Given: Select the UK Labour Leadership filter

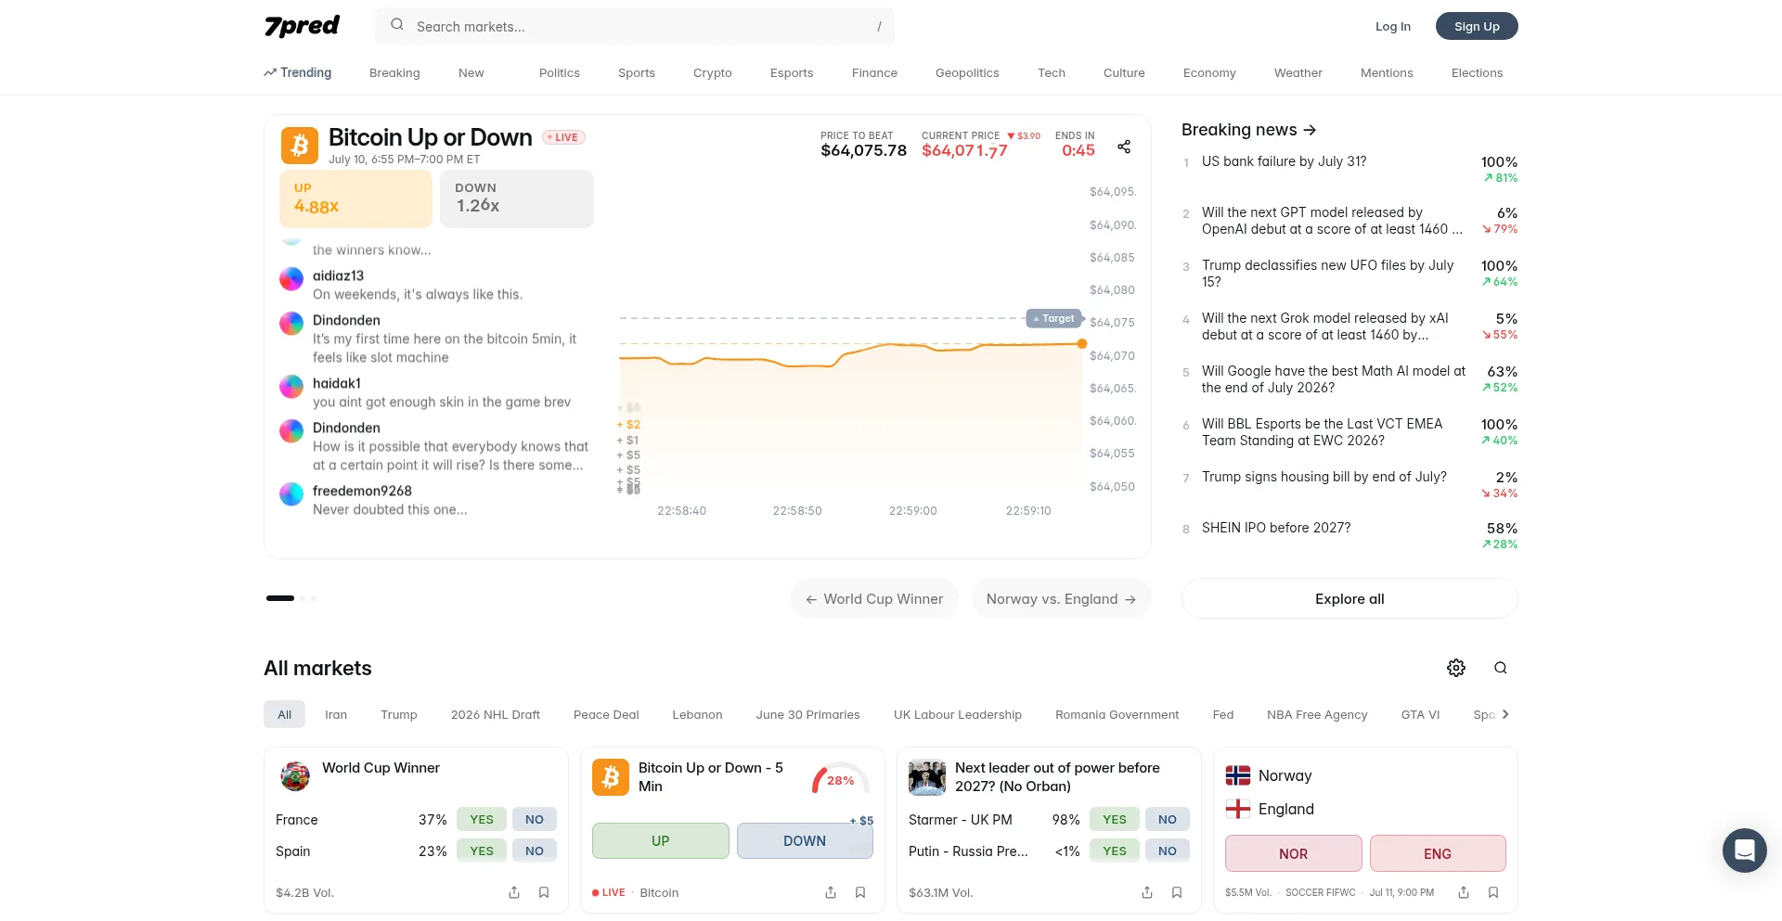Looking at the screenshot, I should pyautogui.click(x=958, y=715).
